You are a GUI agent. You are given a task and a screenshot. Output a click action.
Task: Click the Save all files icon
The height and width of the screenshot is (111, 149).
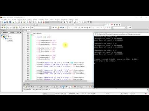click(10, 22)
